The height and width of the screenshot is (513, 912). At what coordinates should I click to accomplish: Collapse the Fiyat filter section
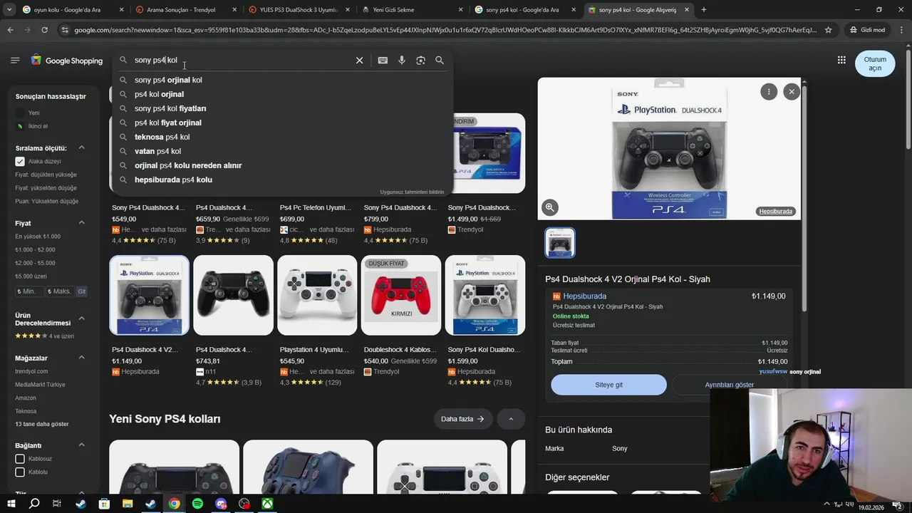pyautogui.click(x=81, y=223)
